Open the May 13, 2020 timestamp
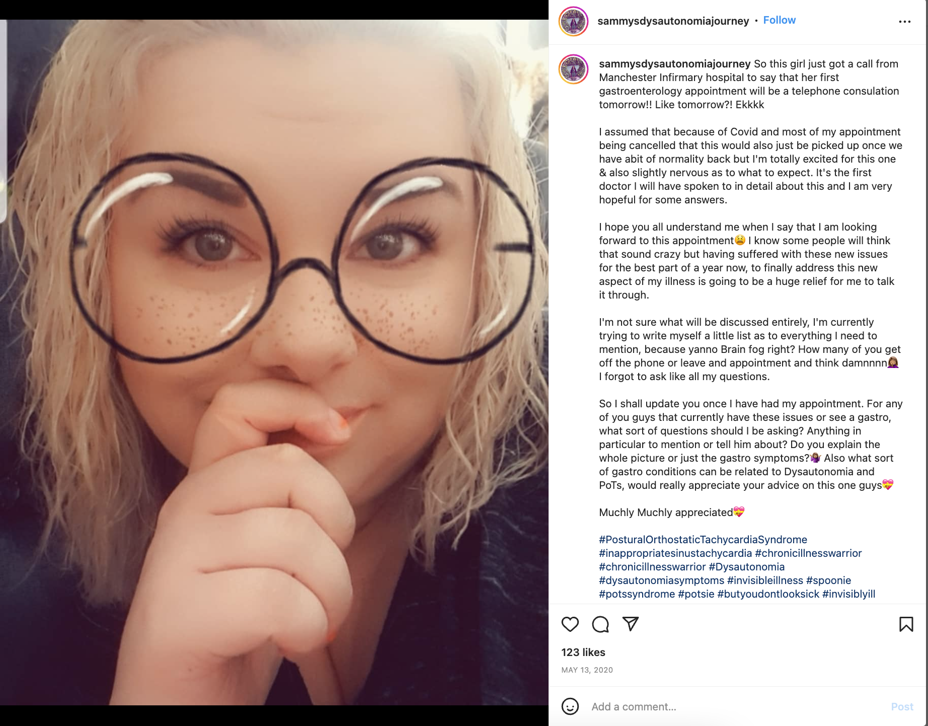Image resolution: width=928 pixels, height=726 pixels. coord(587,670)
